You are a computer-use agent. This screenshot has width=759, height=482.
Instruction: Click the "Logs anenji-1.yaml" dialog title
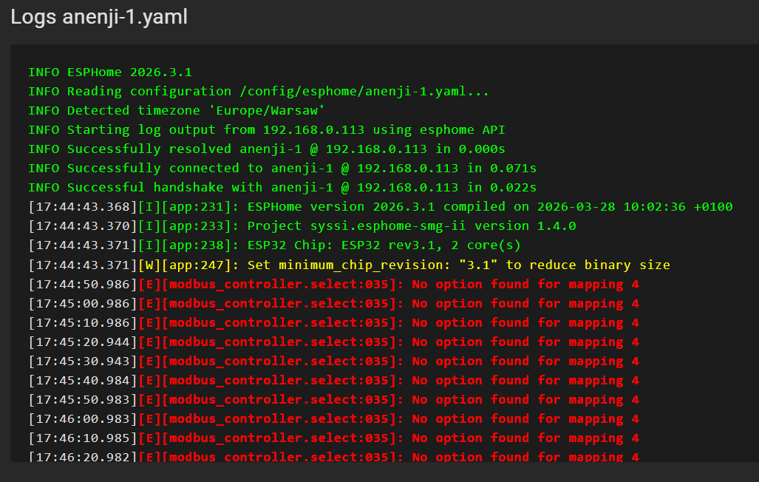(x=99, y=18)
